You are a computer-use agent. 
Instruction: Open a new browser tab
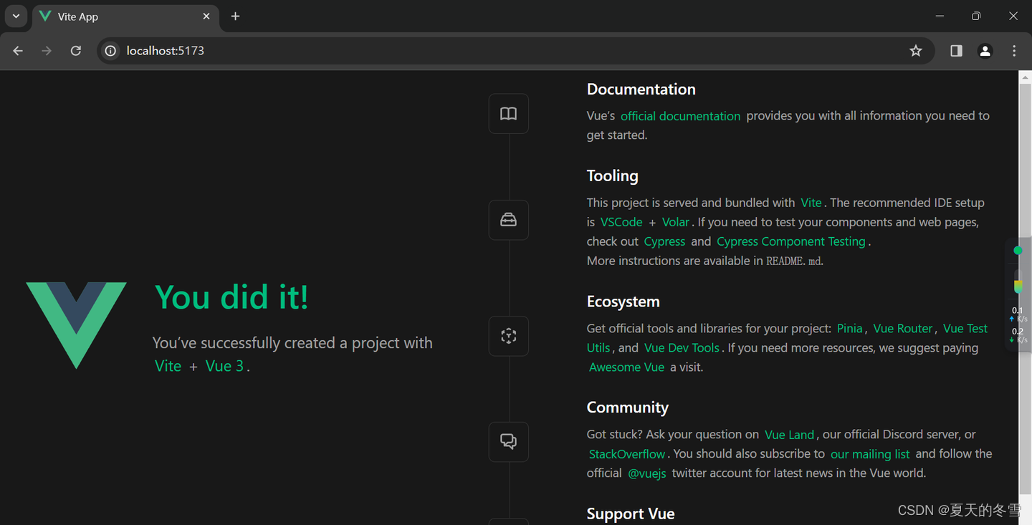point(235,16)
